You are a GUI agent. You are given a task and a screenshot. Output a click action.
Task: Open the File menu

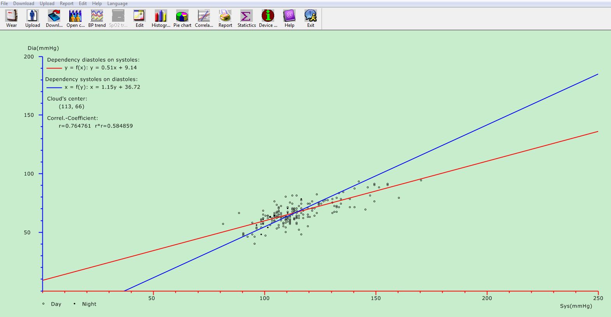coord(4,4)
